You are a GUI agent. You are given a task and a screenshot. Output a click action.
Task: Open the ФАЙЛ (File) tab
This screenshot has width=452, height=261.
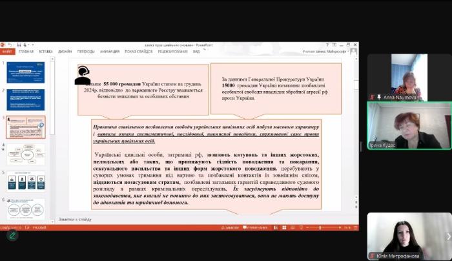7,51
